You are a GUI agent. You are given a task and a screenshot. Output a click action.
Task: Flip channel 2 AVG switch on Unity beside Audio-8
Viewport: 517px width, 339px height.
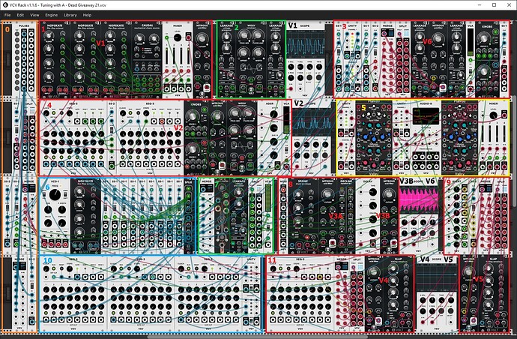[x=402, y=165]
